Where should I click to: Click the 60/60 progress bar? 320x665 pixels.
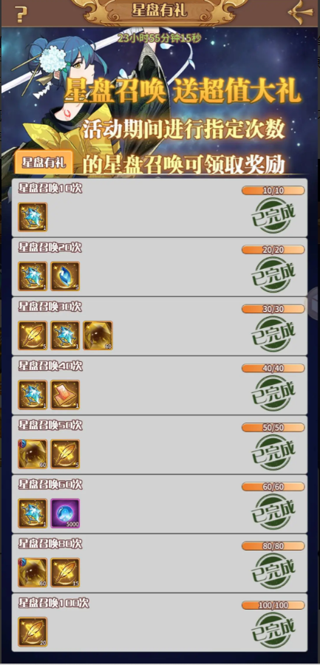[x=273, y=487]
